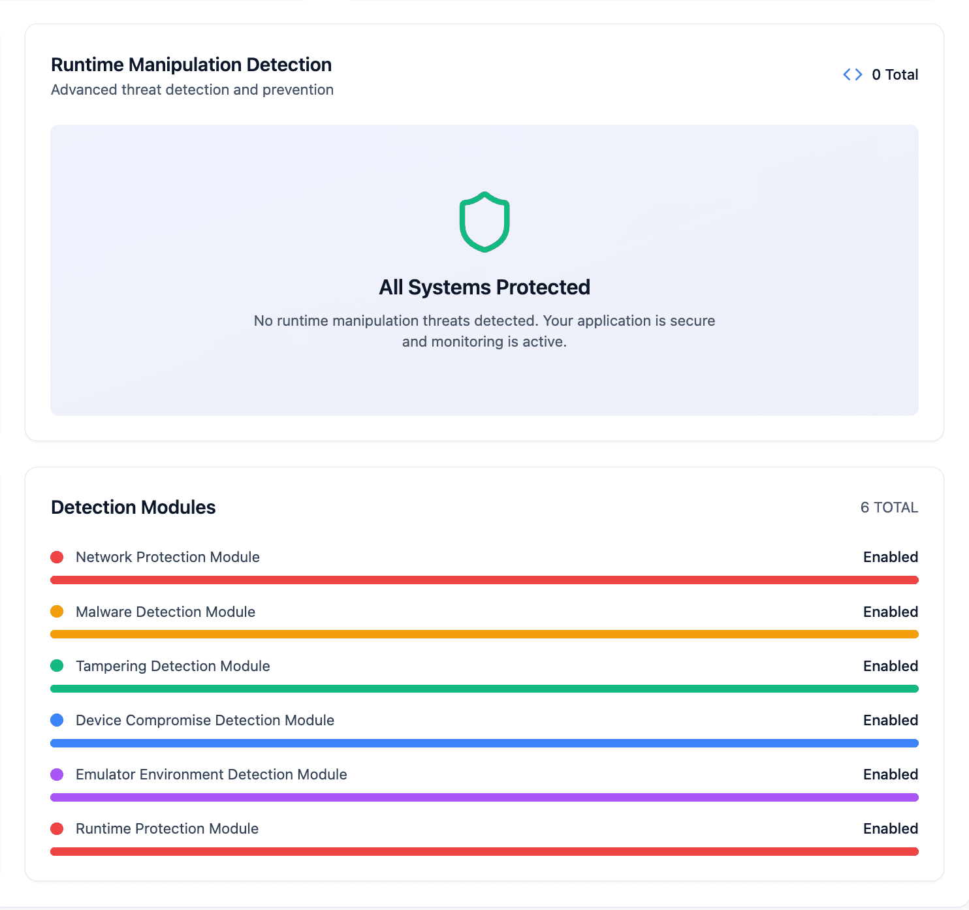The height and width of the screenshot is (910, 969).
Task: Click the purple dot beside Emulator Environment Detection
Action: pos(57,774)
